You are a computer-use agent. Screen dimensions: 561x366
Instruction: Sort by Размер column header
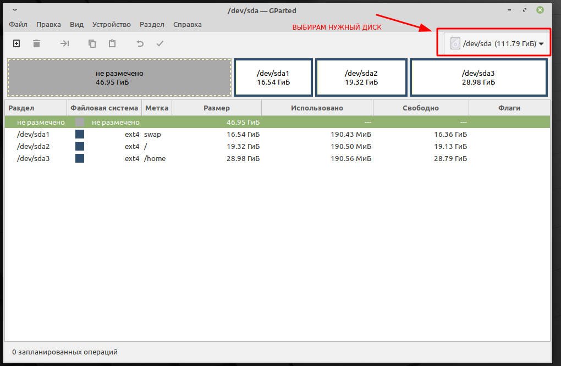click(x=216, y=108)
